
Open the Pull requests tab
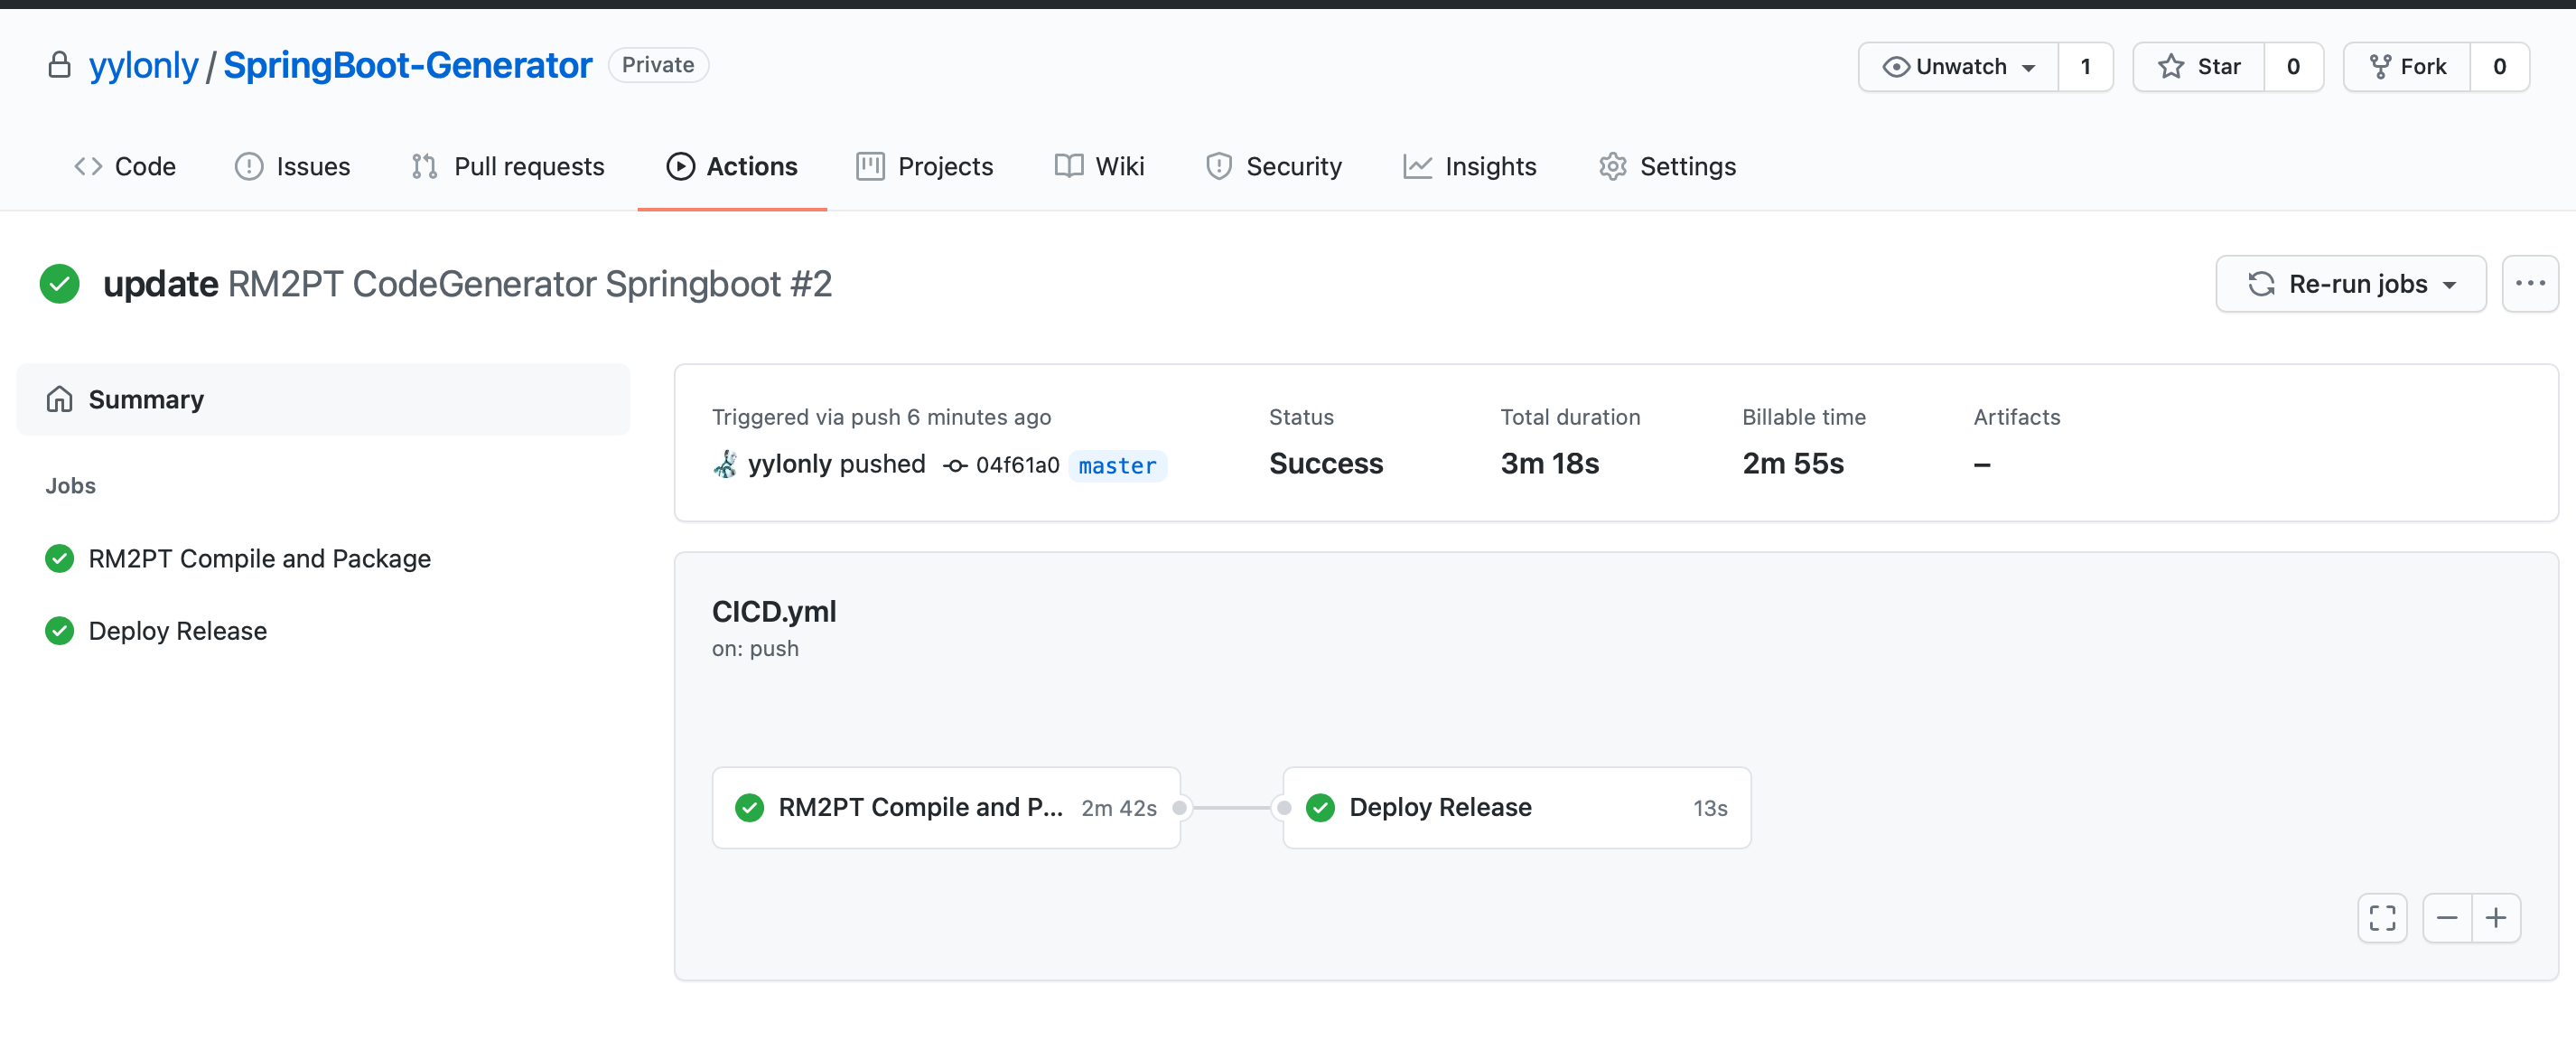pos(508,166)
